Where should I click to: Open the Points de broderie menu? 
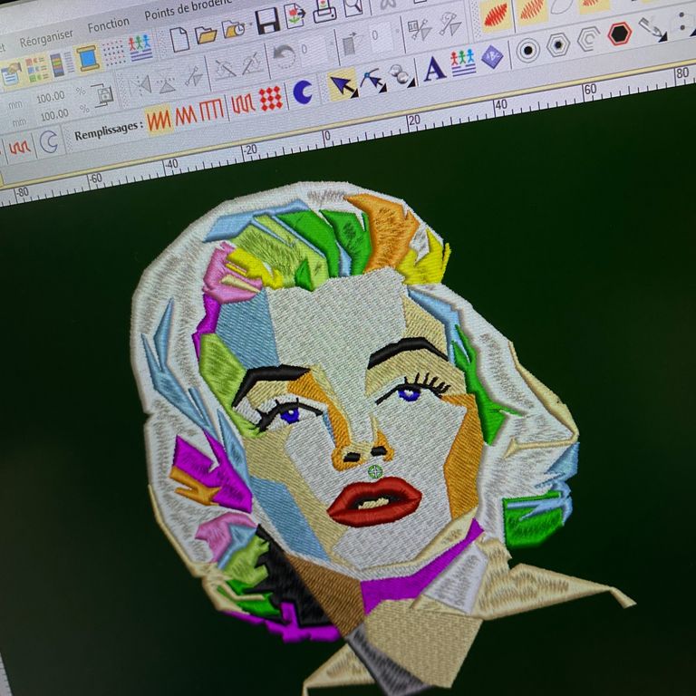point(188,9)
